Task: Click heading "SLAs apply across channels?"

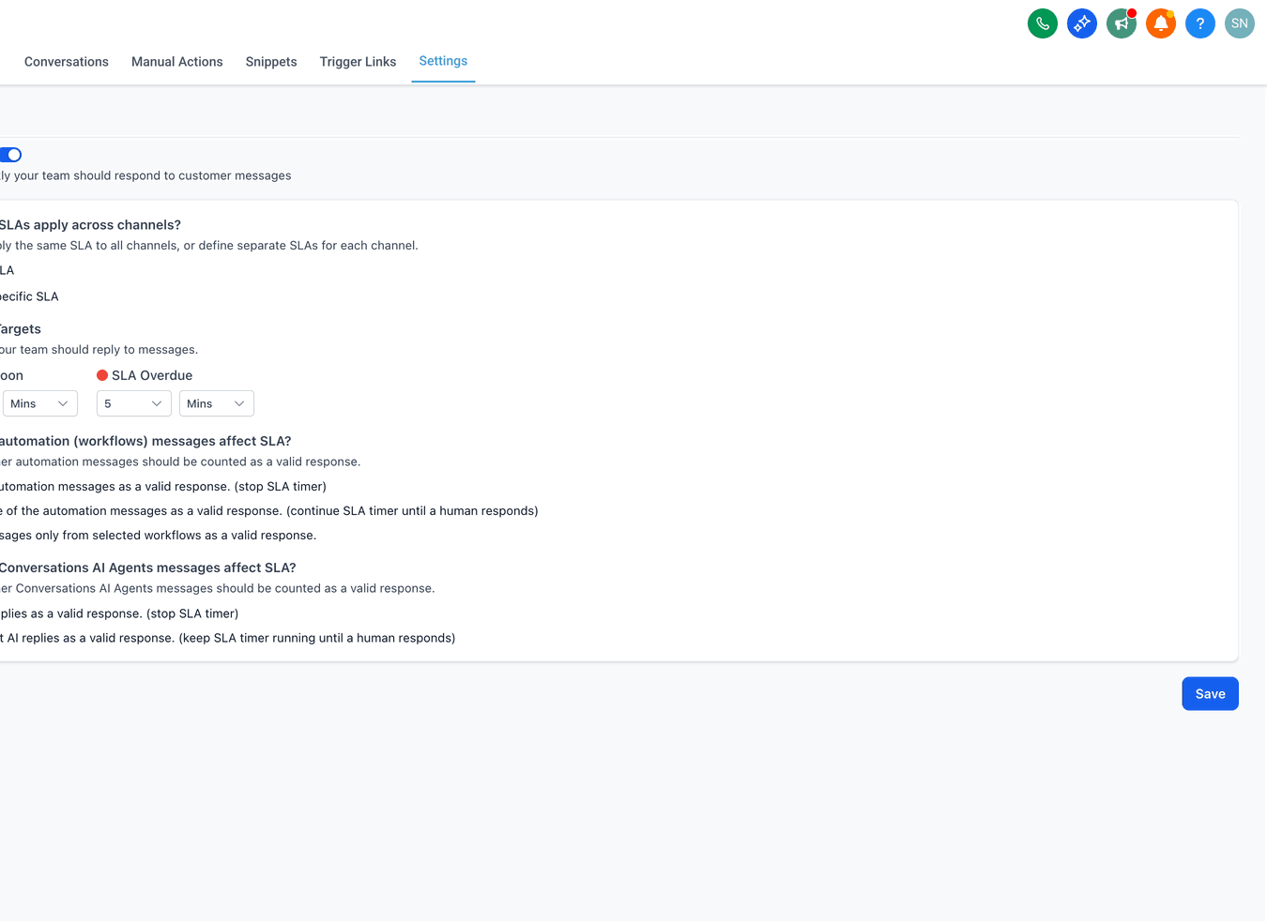Action: (90, 225)
